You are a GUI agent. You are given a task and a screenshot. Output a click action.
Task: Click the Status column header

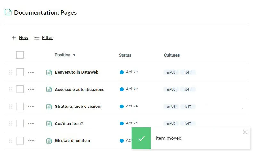click(x=125, y=55)
